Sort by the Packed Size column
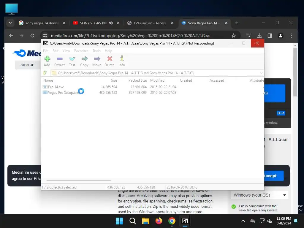Viewport: 304px width, 228px height. pyautogui.click(x=137, y=80)
